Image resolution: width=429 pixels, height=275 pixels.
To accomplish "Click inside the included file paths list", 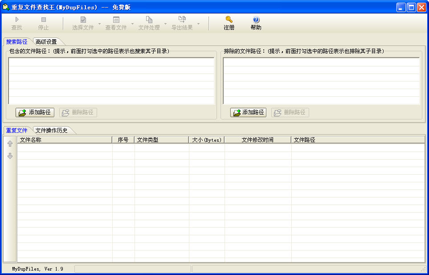I will pos(111,81).
